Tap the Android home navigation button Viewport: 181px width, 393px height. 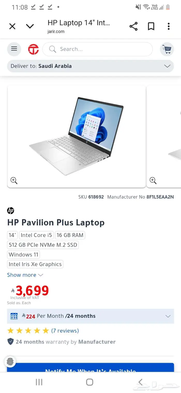coord(90,382)
